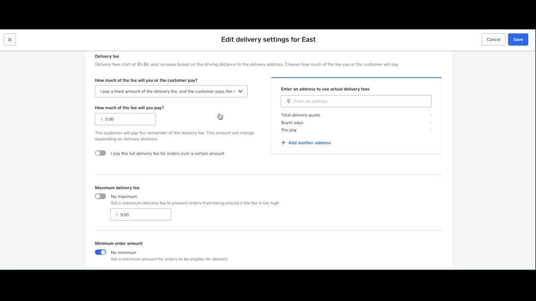Click the Cancel button
The height and width of the screenshot is (301, 536).
pos(493,40)
